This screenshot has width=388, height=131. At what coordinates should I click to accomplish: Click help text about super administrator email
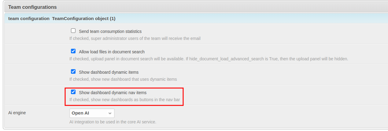click(135, 38)
